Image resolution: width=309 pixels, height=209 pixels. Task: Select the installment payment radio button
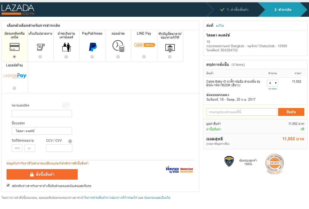click(118, 57)
